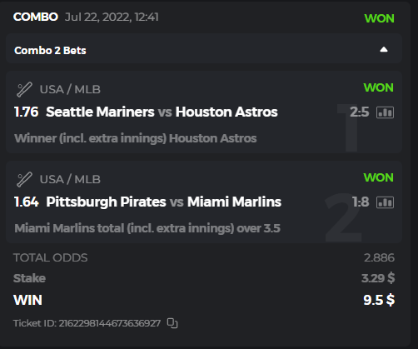Click the USA / MLB label in second bet
This screenshot has width=418, height=349.
click(x=70, y=179)
